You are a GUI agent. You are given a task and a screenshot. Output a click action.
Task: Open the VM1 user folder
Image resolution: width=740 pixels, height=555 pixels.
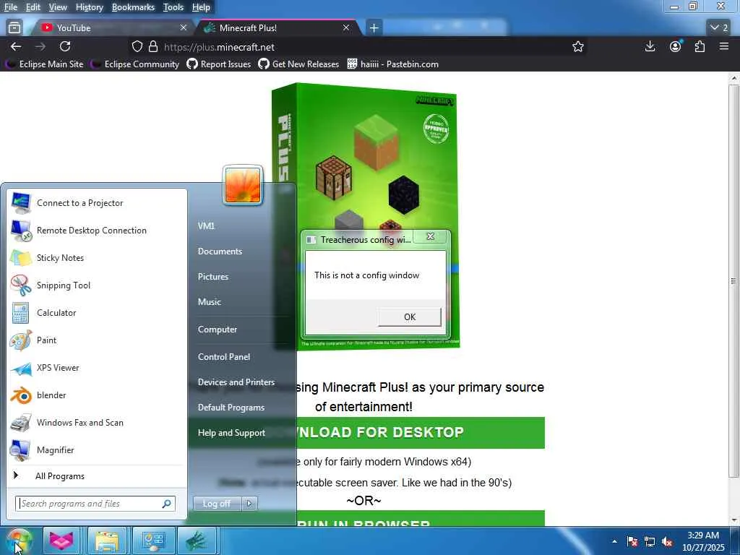(206, 226)
